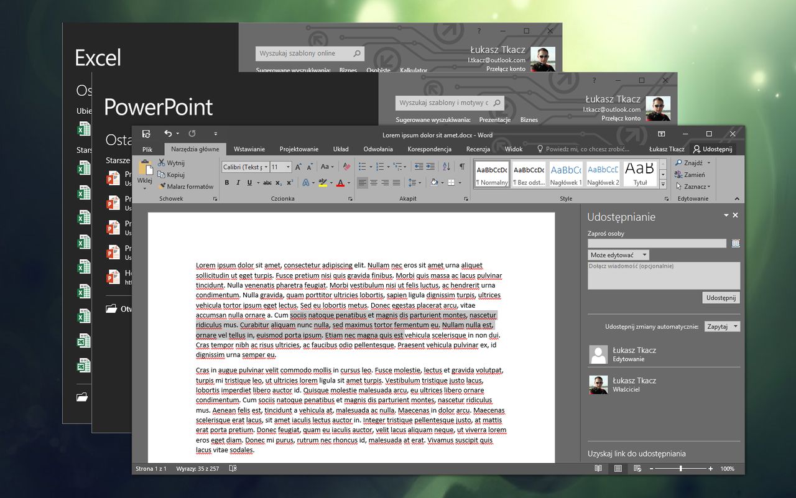Image resolution: width=796 pixels, height=498 pixels.
Task: Activate Malarz formatów format painter
Action: 185,187
